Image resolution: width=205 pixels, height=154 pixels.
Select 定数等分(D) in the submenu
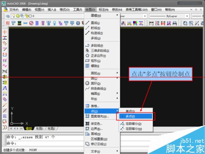[136, 124]
